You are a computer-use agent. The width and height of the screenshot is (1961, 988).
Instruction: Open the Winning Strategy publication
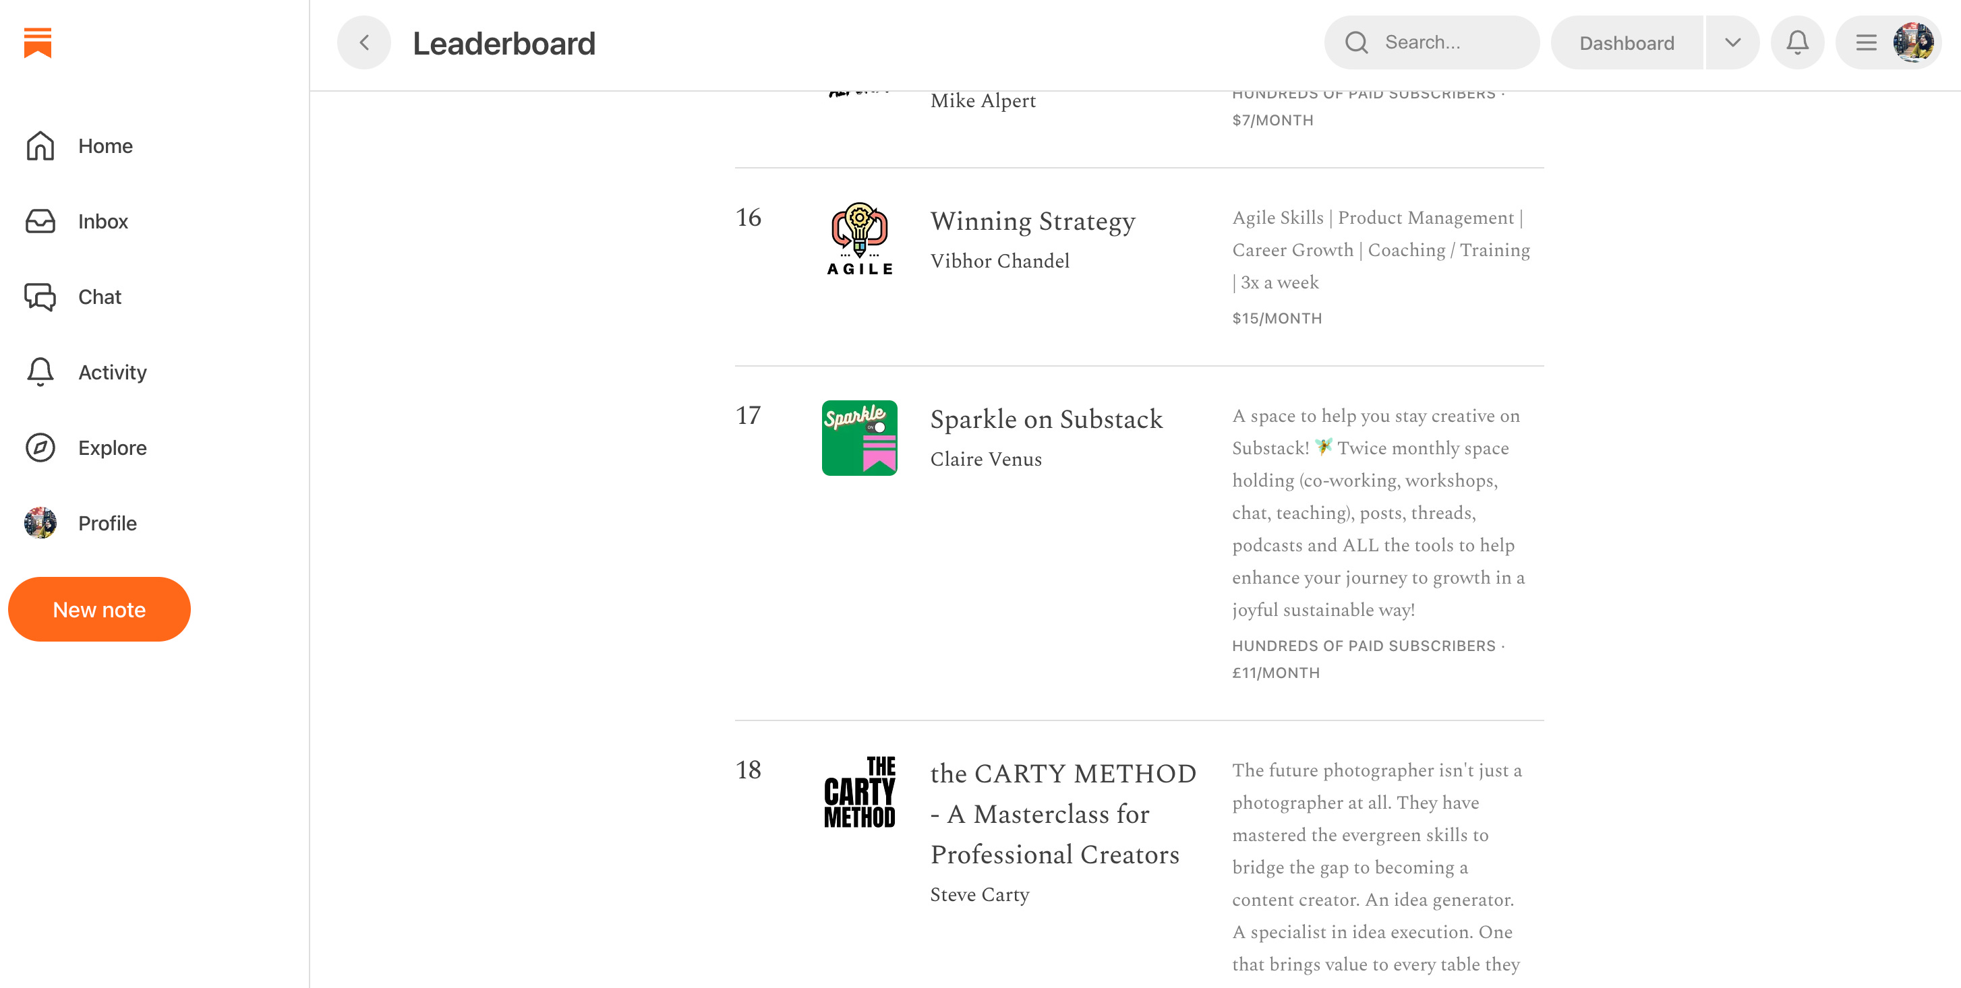[1032, 221]
